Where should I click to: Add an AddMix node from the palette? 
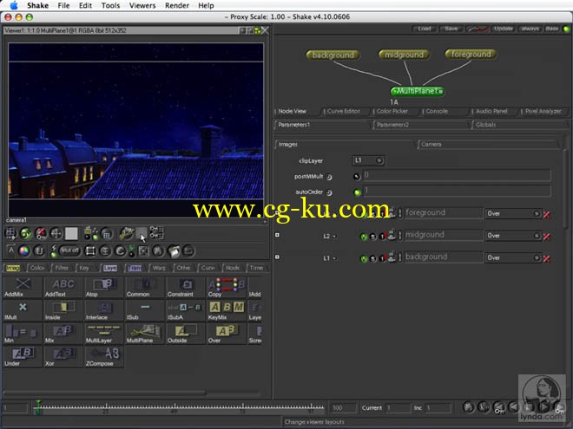pos(23,287)
